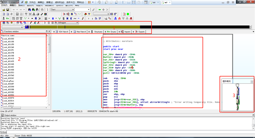This screenshot has width=255, height=138.
Task: Click the pencil edit icon
Action: tap(83, 19)
